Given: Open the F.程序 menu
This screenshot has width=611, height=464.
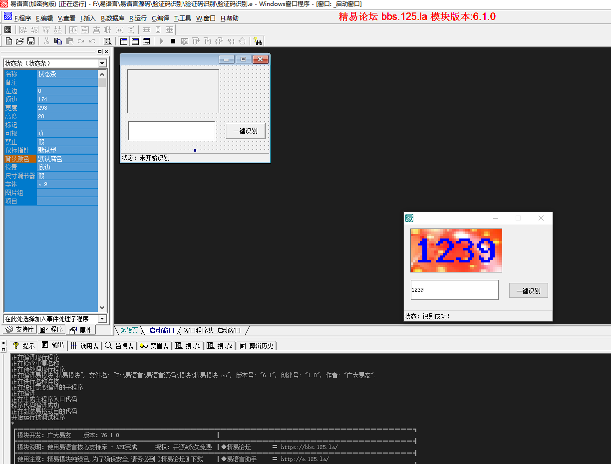Looking at the screenshot, I should pos(22,18).
